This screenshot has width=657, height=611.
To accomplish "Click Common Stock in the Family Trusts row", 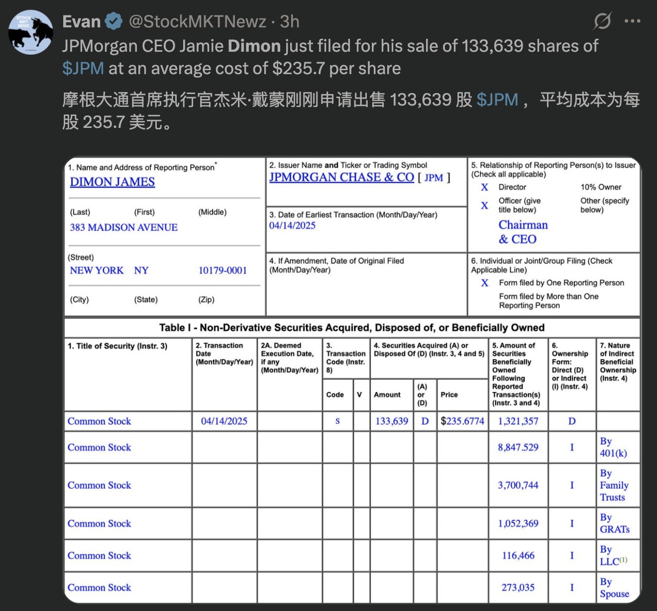I will pos(99,485).
